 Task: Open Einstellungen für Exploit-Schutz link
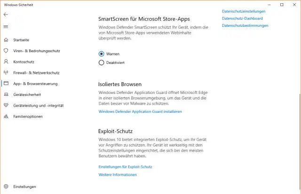point(125,167)
